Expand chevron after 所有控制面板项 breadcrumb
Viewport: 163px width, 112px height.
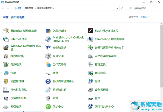(54, 8)
